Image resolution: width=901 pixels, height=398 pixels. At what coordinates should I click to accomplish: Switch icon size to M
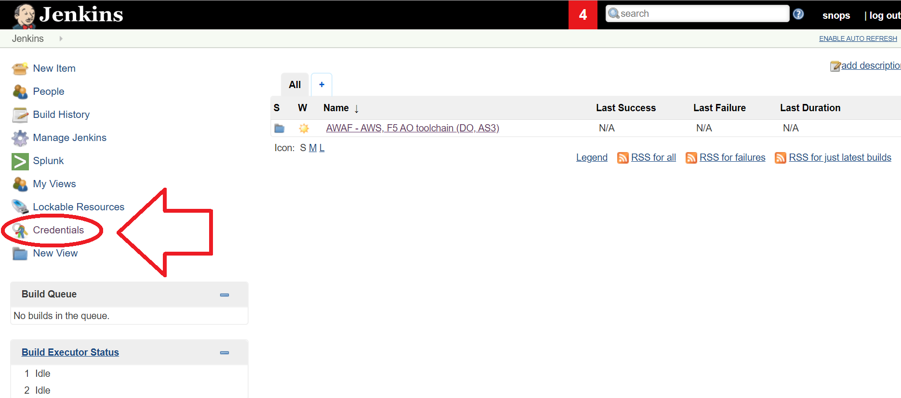[x=313, y=148]
